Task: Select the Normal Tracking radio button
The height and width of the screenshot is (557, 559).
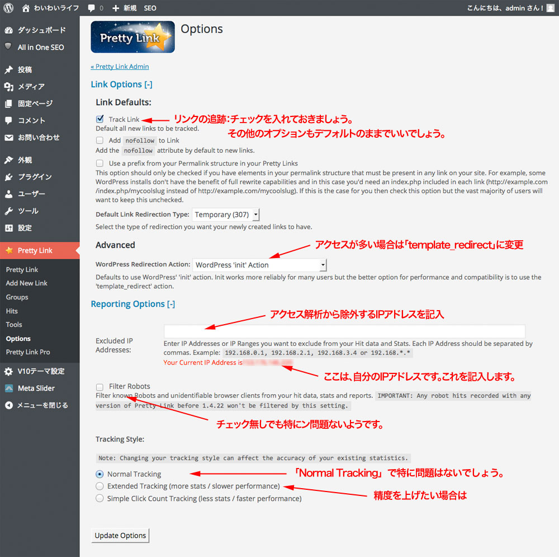Action: pos(100,474)
